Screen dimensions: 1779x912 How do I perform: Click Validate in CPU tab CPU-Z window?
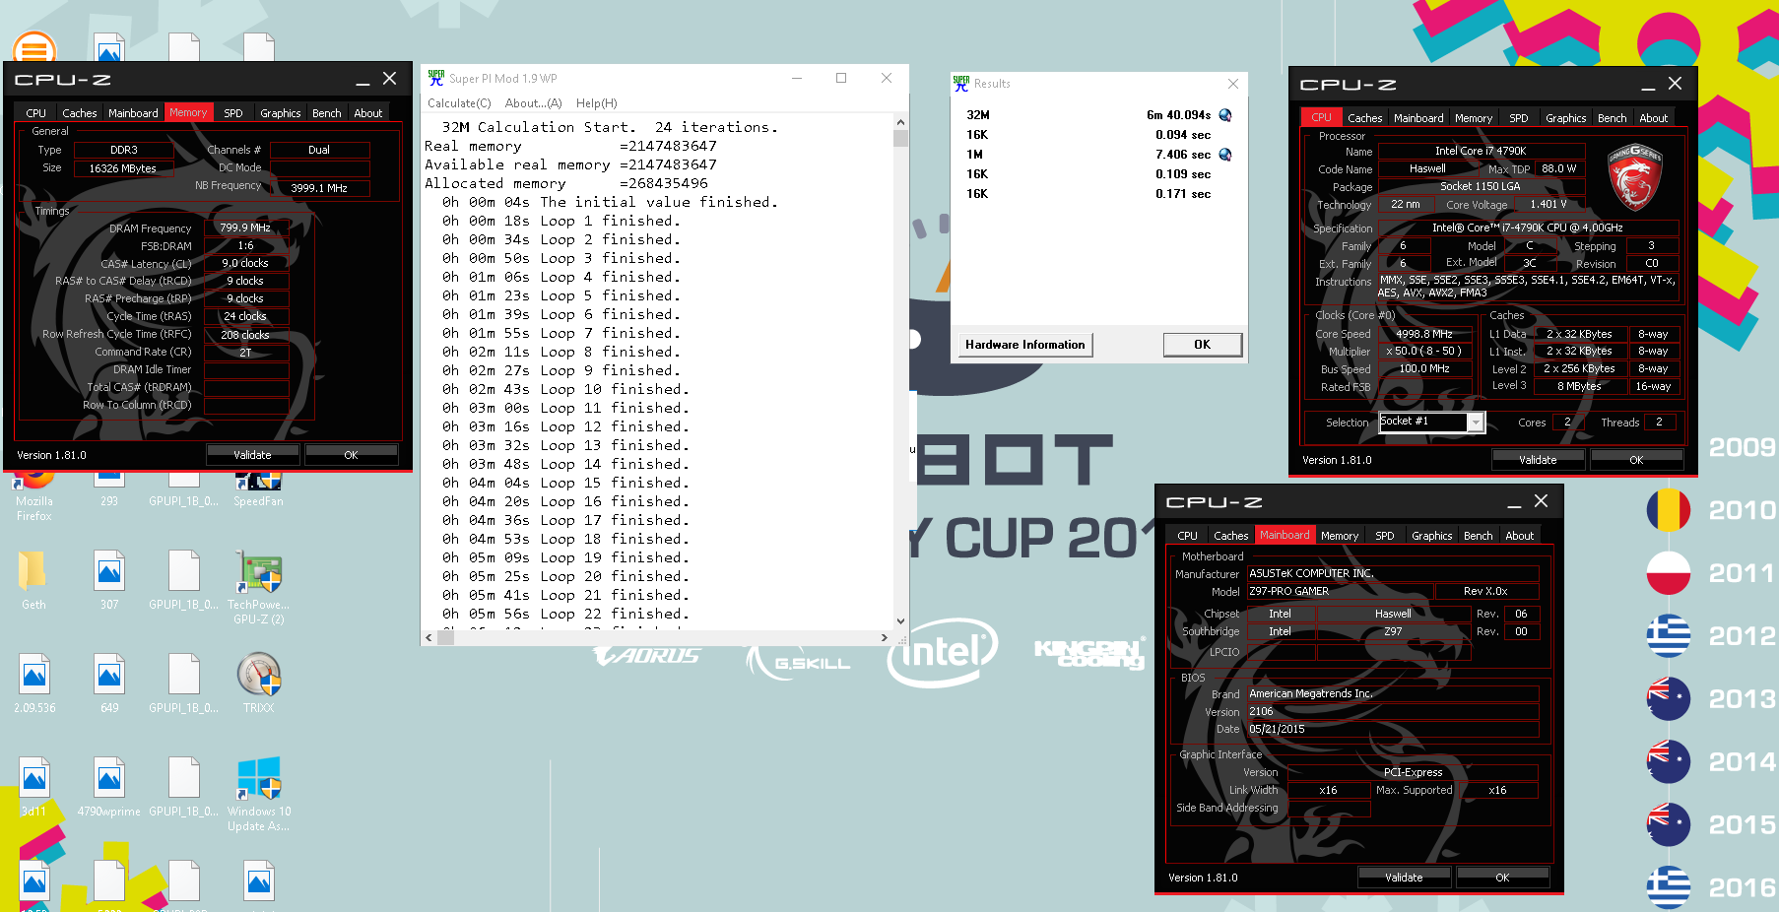tap(1538, 460)
